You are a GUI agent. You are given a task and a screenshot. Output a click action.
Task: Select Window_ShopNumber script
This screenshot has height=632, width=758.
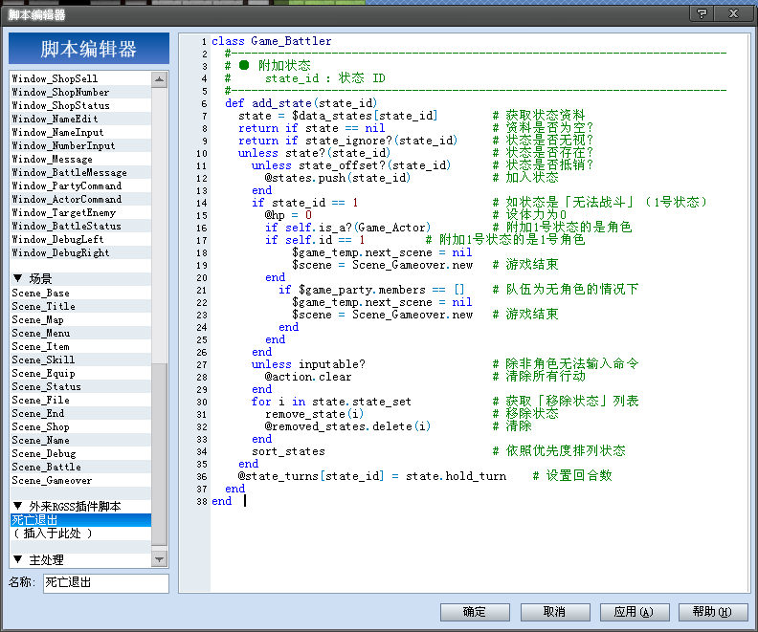(80, 92)
